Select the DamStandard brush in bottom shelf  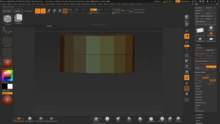[x=162, y=119]
